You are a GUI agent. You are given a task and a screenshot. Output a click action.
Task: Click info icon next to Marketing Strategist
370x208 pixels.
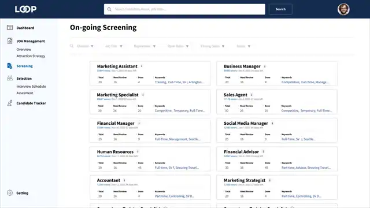click(270, 180)
